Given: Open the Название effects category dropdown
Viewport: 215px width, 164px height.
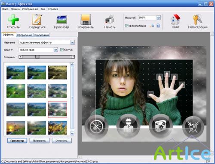Looking at the screenshot, I should coord(72,42).
